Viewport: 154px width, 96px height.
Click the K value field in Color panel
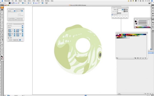(x=148, y=25)
